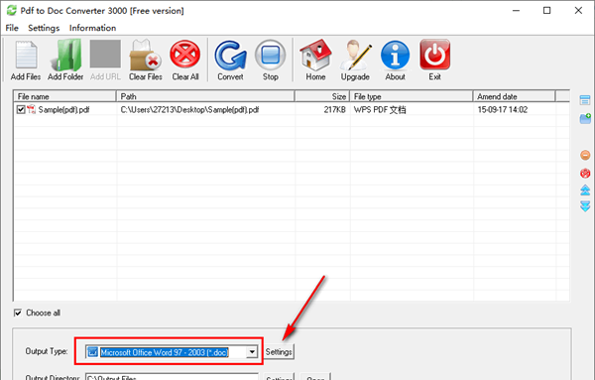Click the orange minus remove sidebar icon
Image resolution: width=595 pixels, height=380 pixels.
click(x=585, y=155)
